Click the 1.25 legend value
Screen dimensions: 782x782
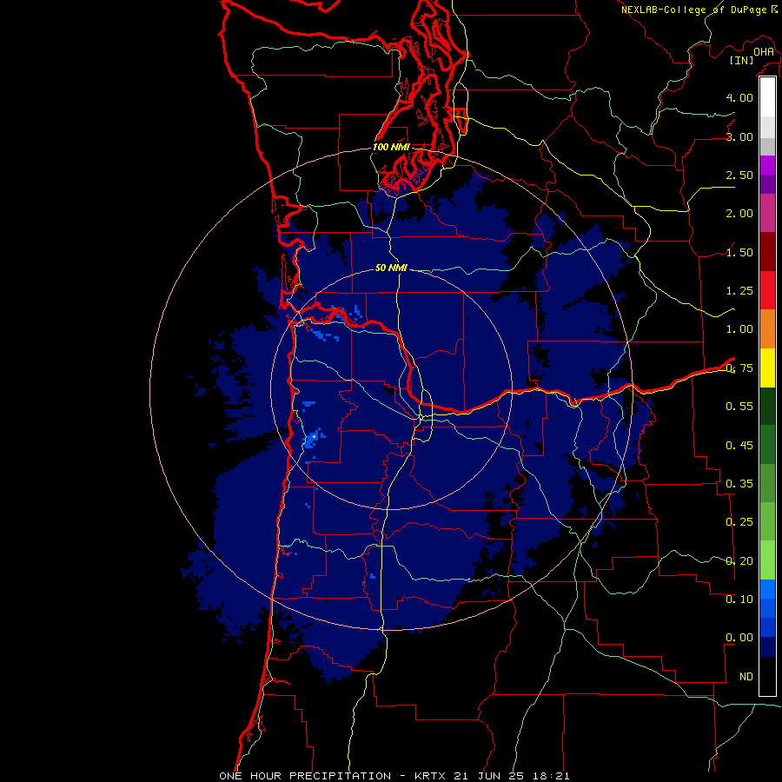coord(739,291)
